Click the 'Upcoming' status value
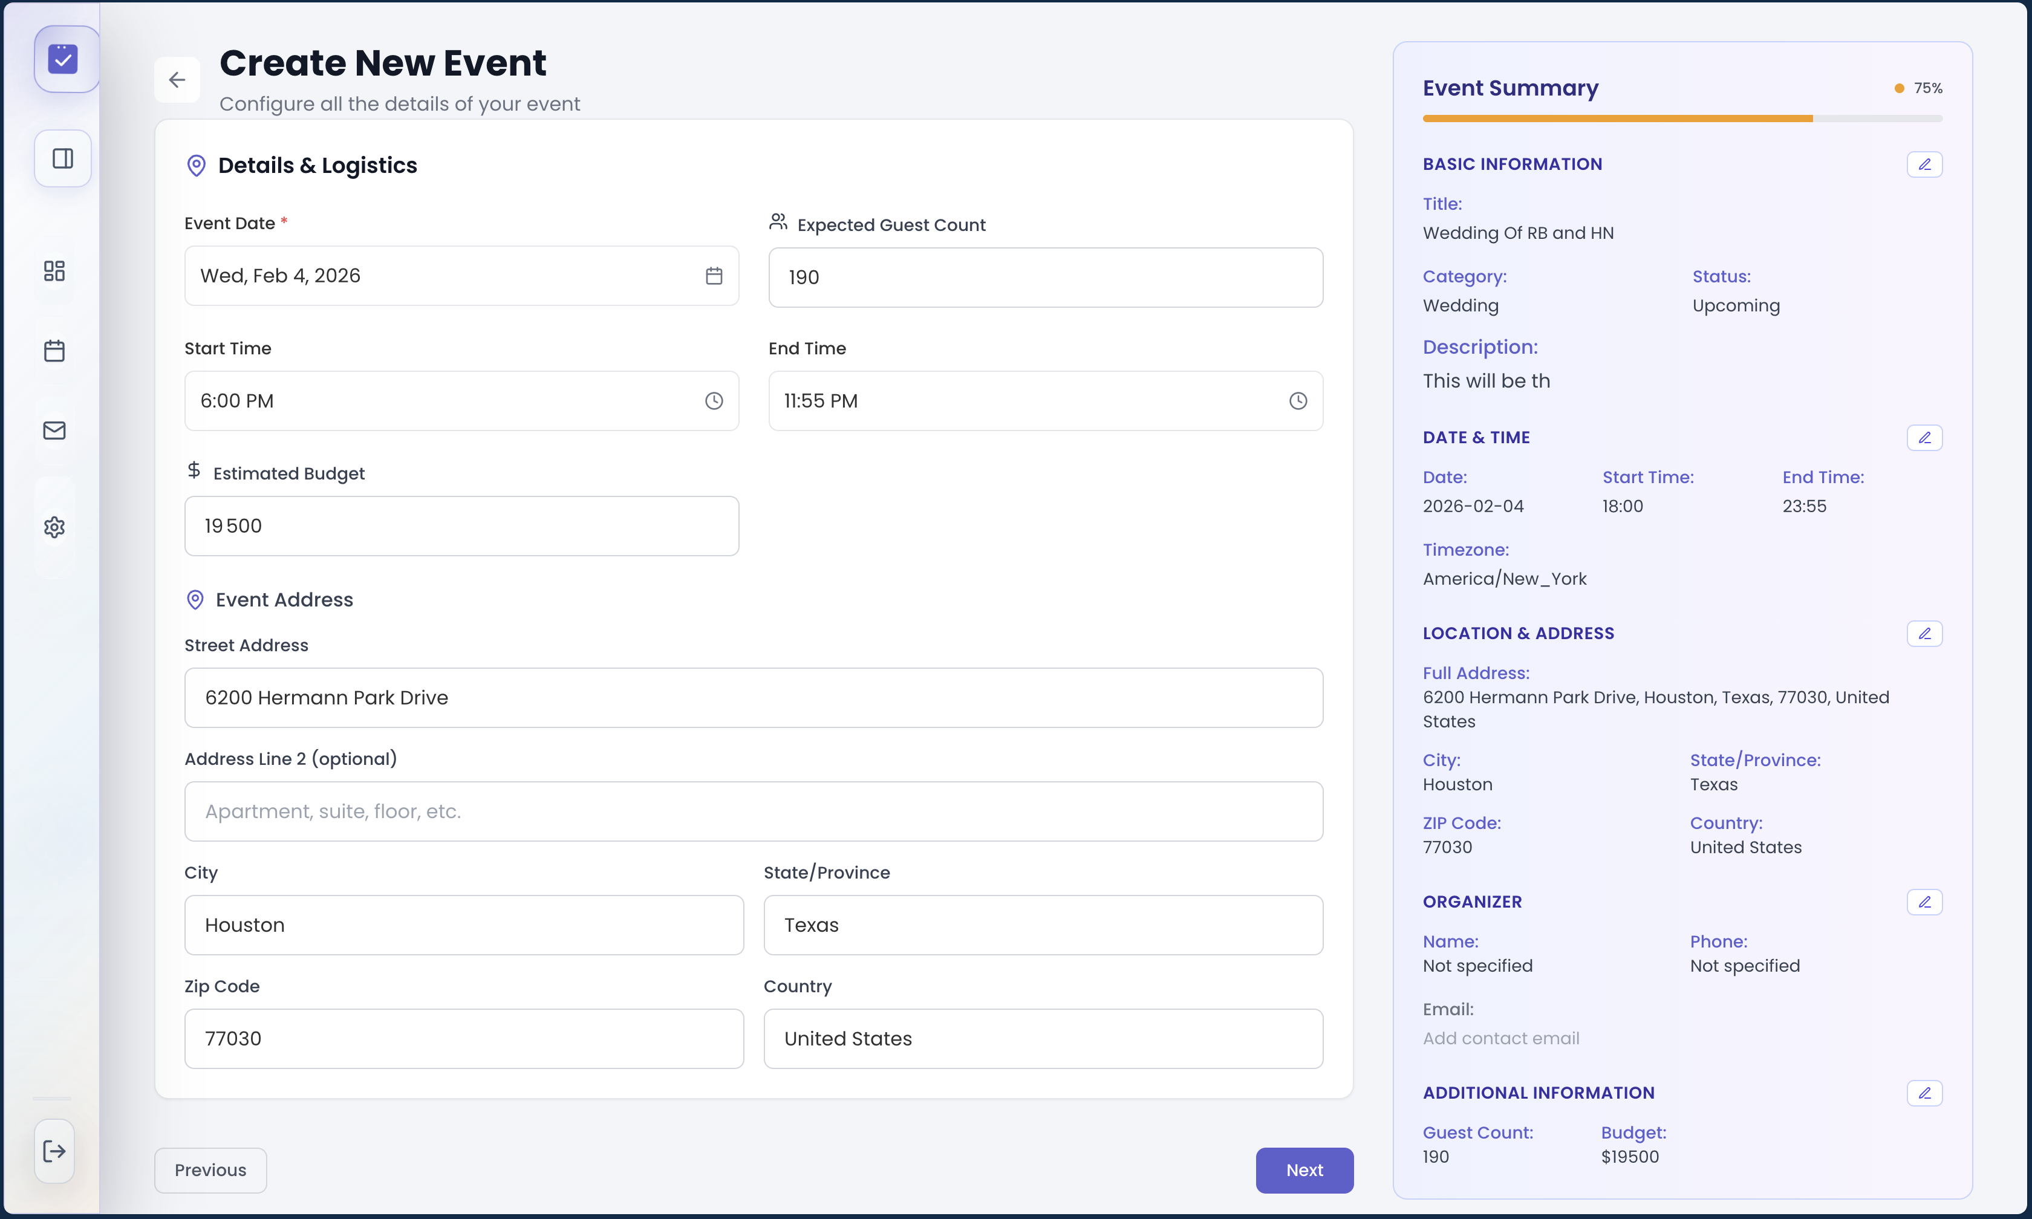 click(x=1736, y=305)
